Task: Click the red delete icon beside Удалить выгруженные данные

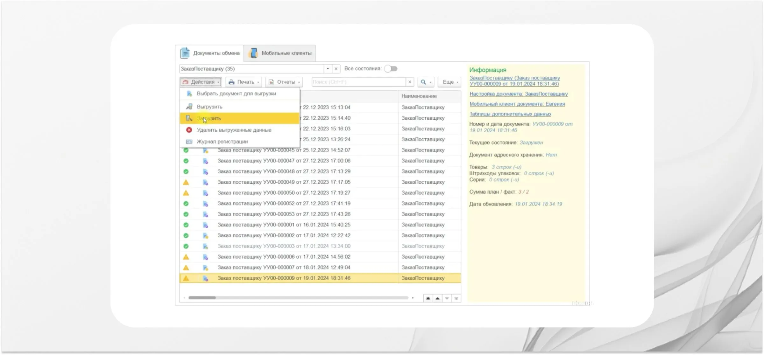Action: [x=189, y=130]
